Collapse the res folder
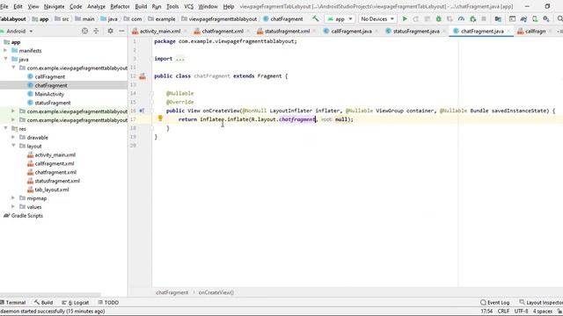This screenshot has width=563, height=316. [5, 128]
